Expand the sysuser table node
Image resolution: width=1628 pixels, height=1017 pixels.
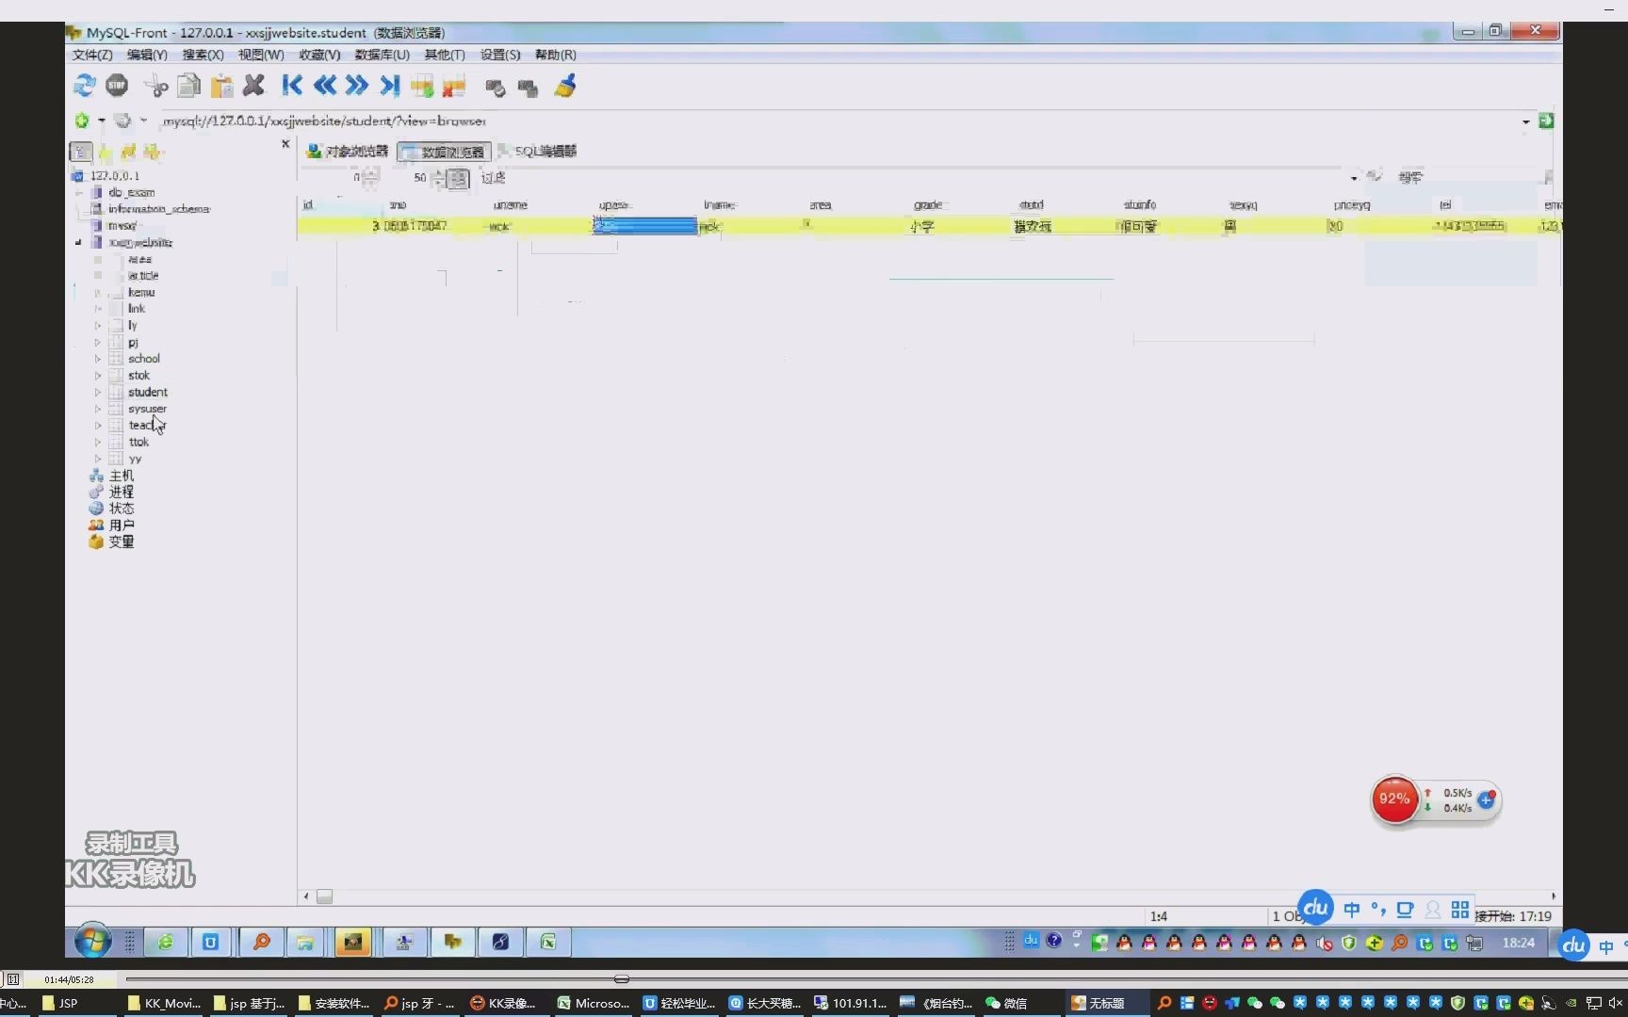(x=97, y=409)
